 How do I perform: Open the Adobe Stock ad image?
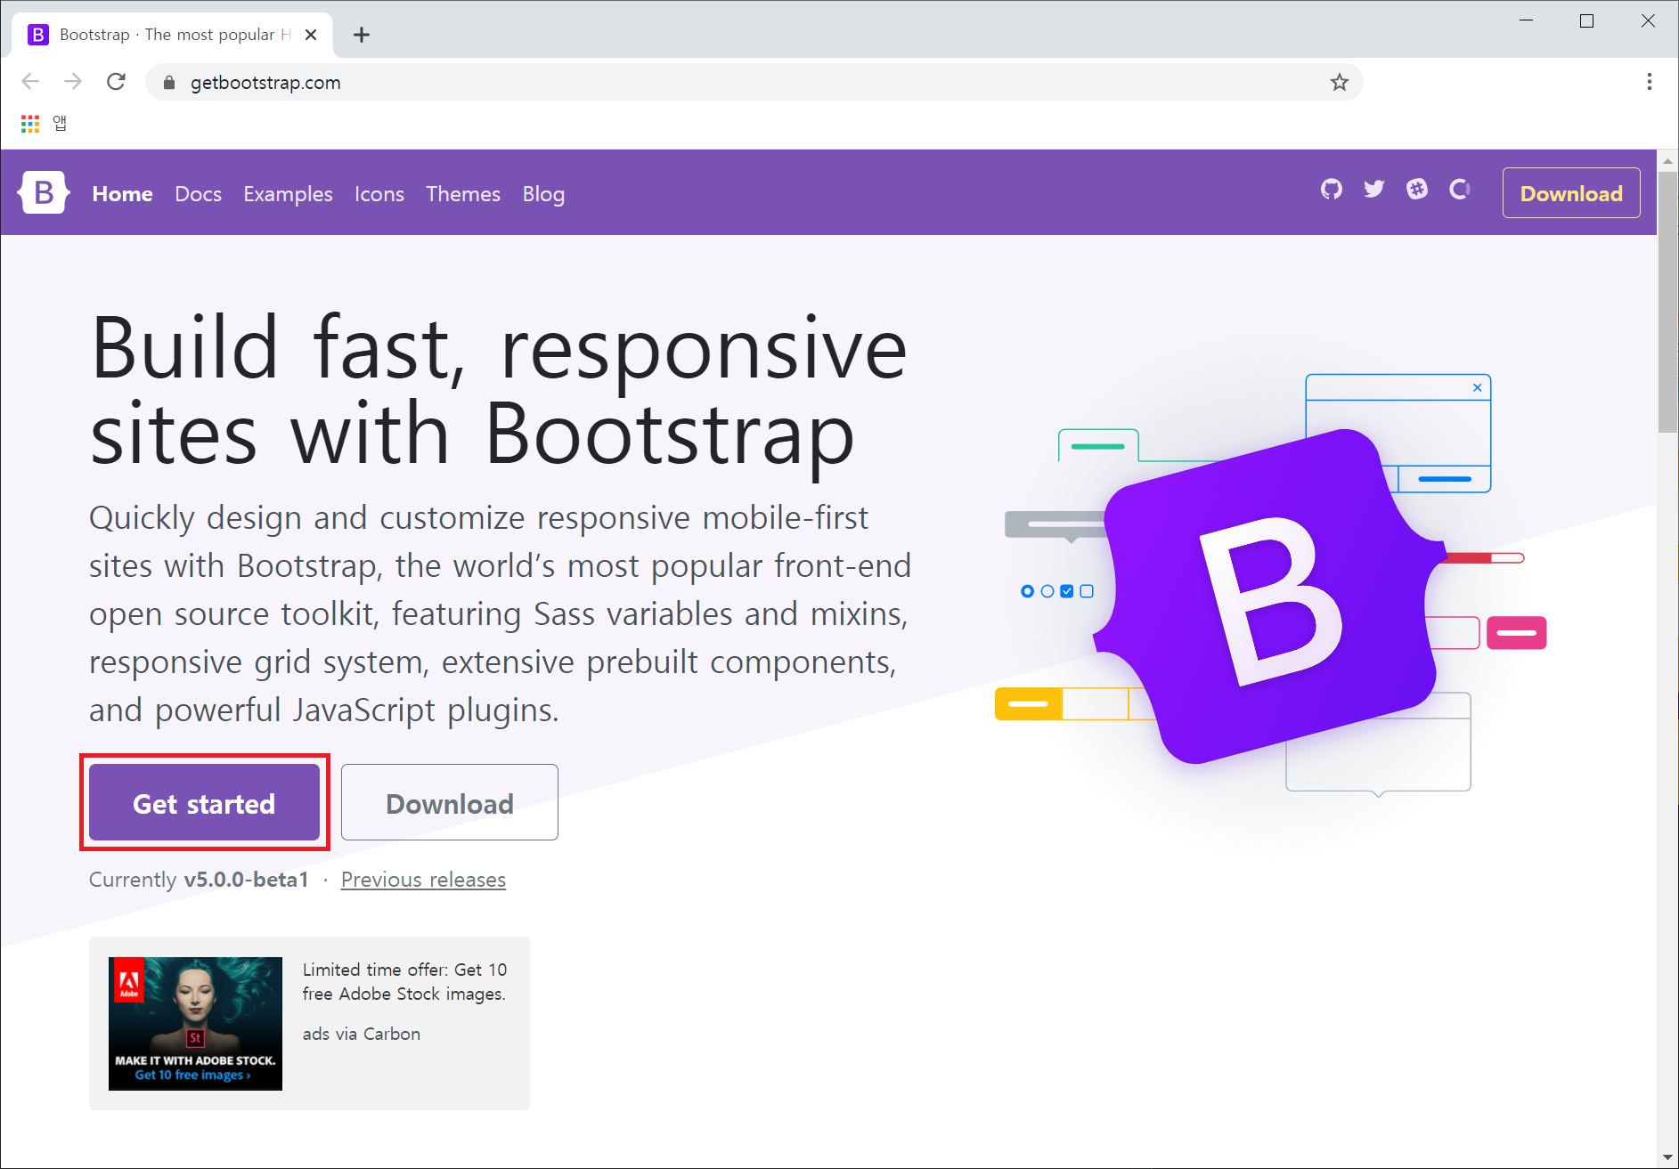pyautogui.click(x=195, y=1023)
